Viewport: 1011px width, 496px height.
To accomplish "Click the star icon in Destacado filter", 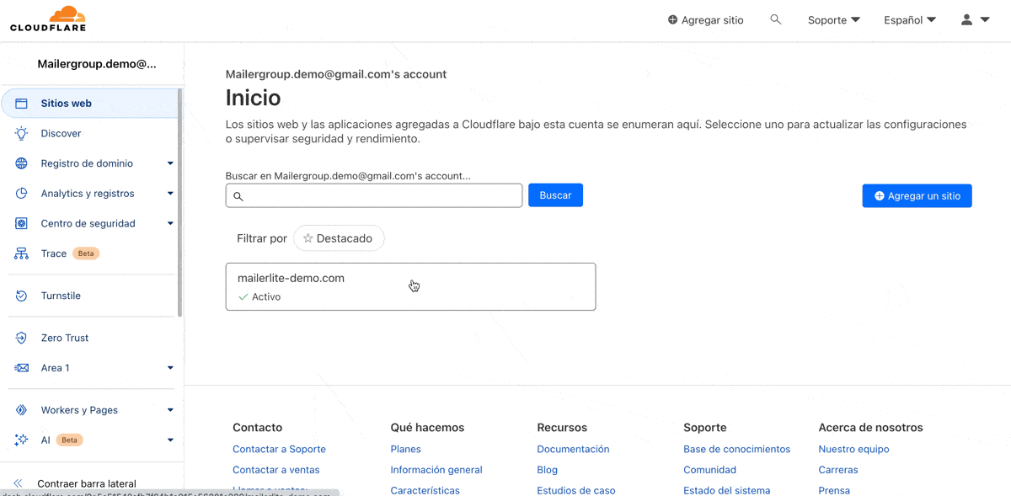I will 308,238.
